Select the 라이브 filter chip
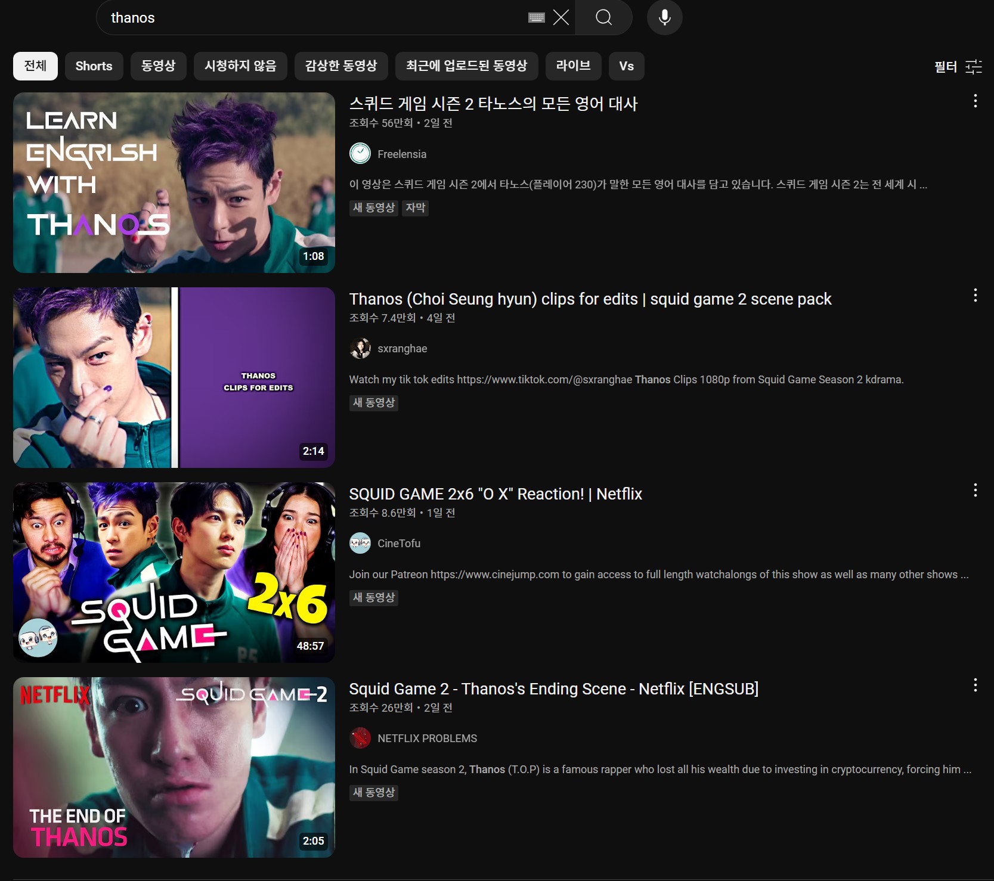Viewport: 994px width, 881px height. [573, 66]
